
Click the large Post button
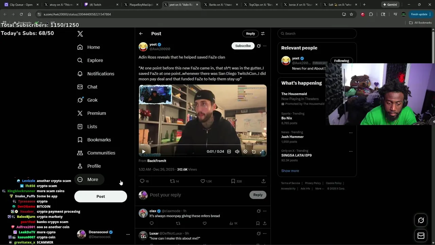coord(101,196)
